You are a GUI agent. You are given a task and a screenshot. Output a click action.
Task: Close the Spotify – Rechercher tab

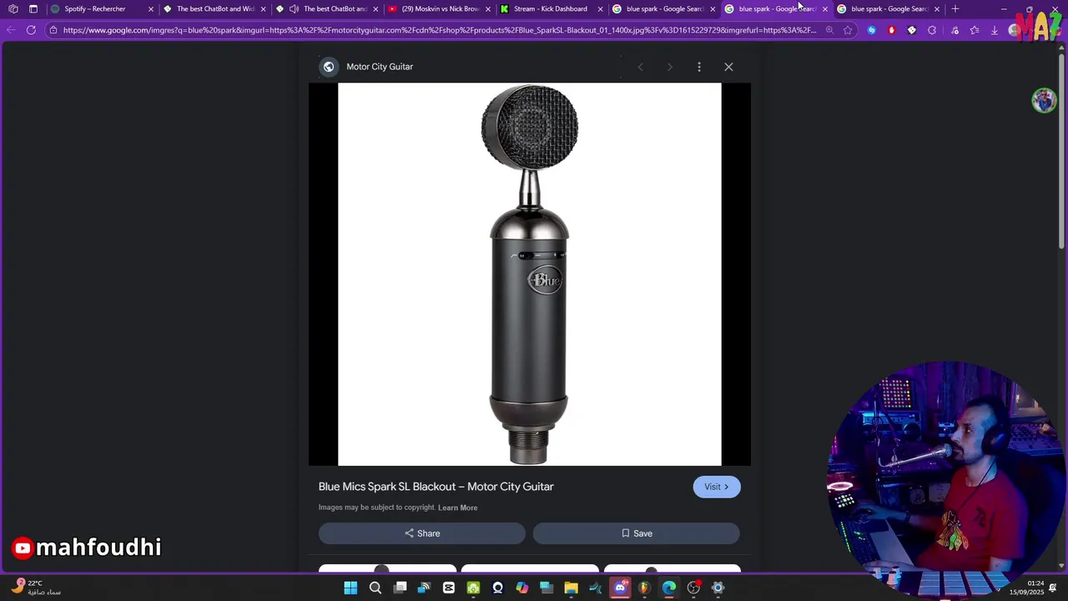(x=151, y=9)
